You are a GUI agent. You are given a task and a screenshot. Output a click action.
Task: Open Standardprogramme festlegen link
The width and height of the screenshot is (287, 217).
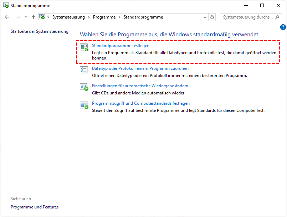[121, 46]
